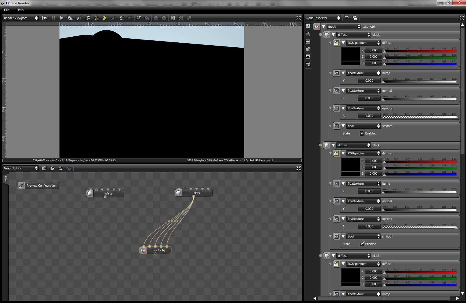Click the recenter view arrows icon
Viewport: 466px width, 303px height.
(79, 18)
